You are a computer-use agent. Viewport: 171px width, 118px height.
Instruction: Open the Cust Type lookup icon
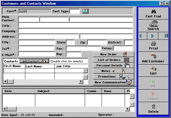click(85, 11)
